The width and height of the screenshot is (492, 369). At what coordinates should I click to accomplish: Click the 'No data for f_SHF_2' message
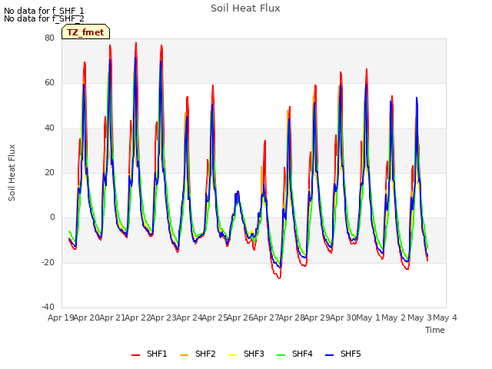tap(44, 18)
